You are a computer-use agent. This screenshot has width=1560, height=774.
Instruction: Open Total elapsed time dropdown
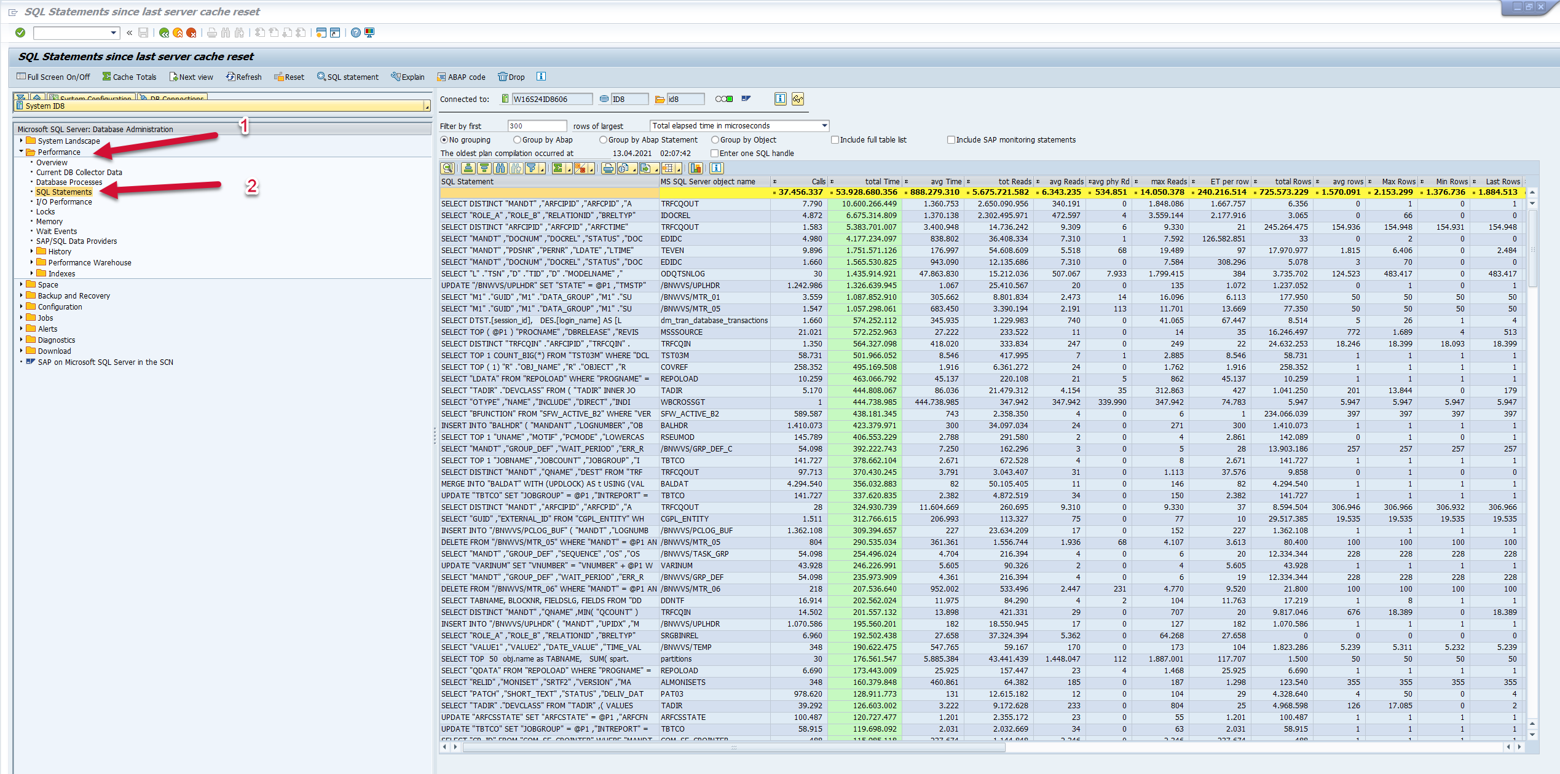point(824,126)
